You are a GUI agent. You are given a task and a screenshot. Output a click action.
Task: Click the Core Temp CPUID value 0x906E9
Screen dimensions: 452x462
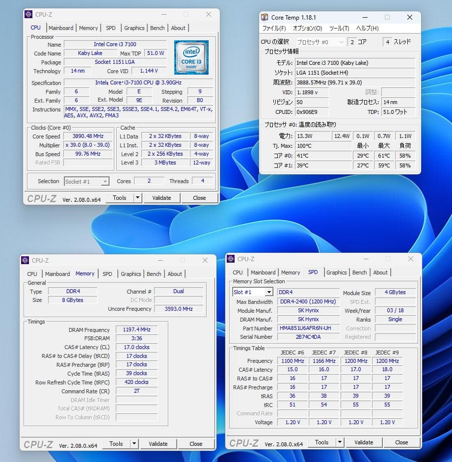[312, 111]
